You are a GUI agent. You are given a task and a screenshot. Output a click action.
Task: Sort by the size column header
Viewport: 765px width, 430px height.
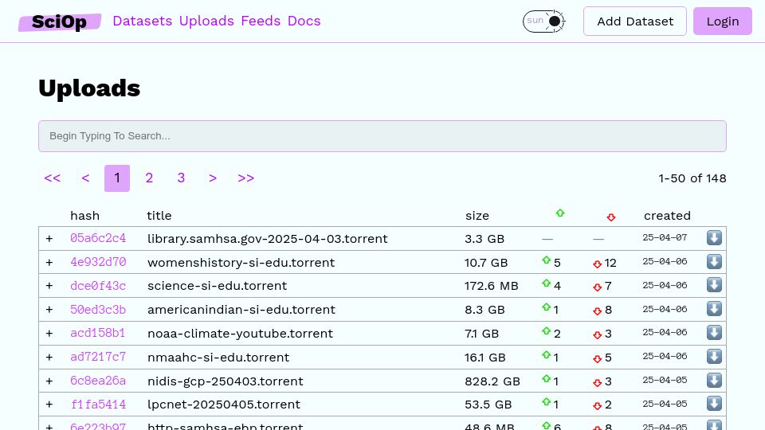pyautogui.click(x=477, y=216)
